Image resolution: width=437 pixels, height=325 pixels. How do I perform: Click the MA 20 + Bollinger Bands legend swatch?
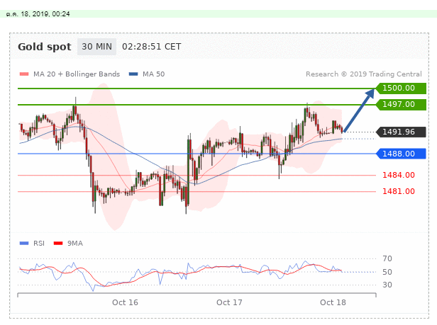click(24, 74)
